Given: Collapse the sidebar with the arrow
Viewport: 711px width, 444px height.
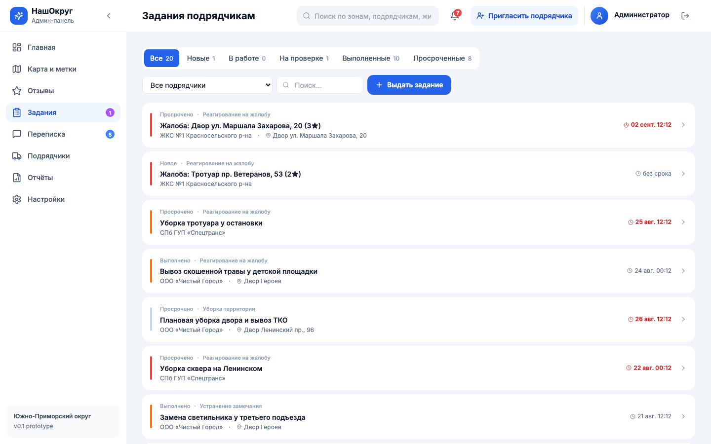Looking at the screenshot, I should click(109, 16).
